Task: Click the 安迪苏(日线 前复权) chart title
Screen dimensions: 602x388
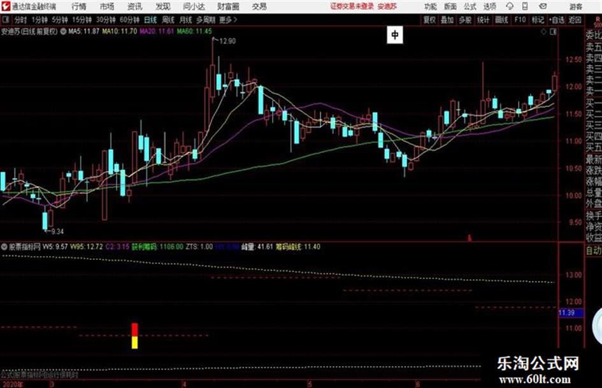Action: point(29,31)
